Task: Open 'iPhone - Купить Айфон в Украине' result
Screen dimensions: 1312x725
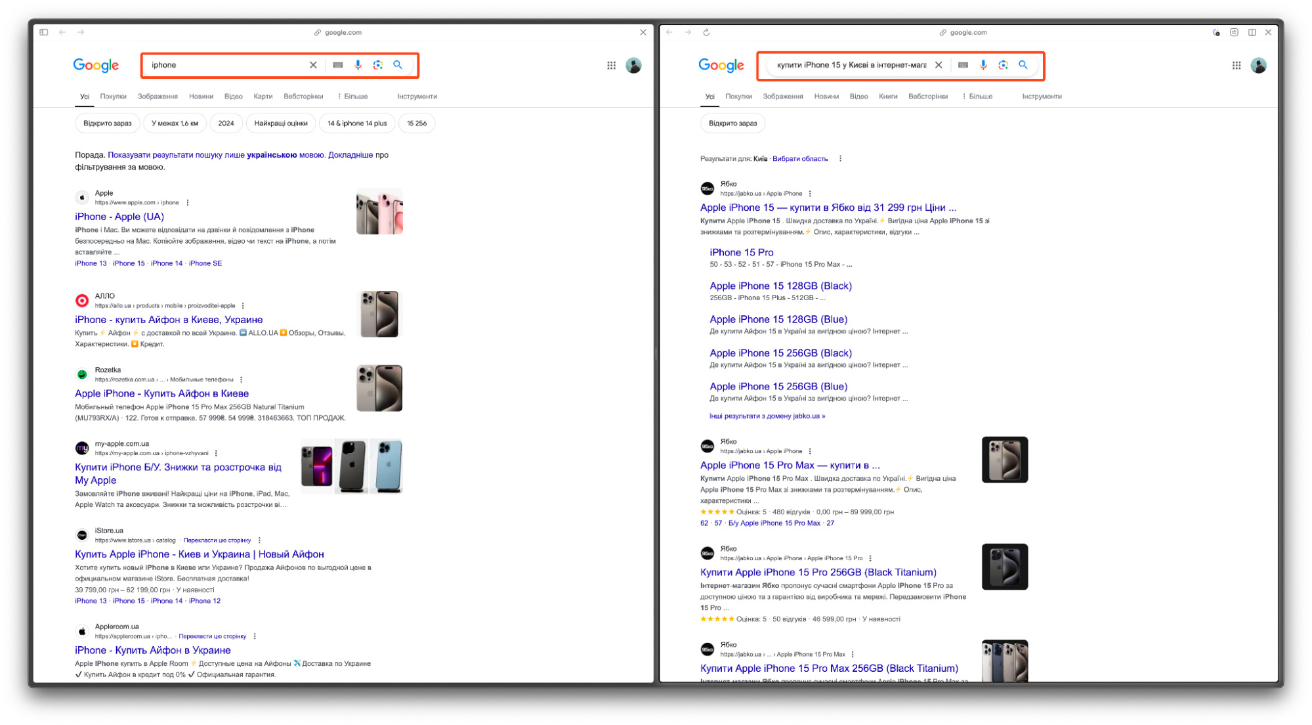Action: (153, 650)
